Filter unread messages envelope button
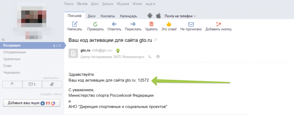 (x=32, y=85)
